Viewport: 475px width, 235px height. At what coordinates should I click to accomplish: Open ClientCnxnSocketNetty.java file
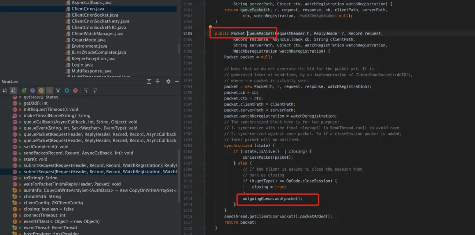click(101, 21)
